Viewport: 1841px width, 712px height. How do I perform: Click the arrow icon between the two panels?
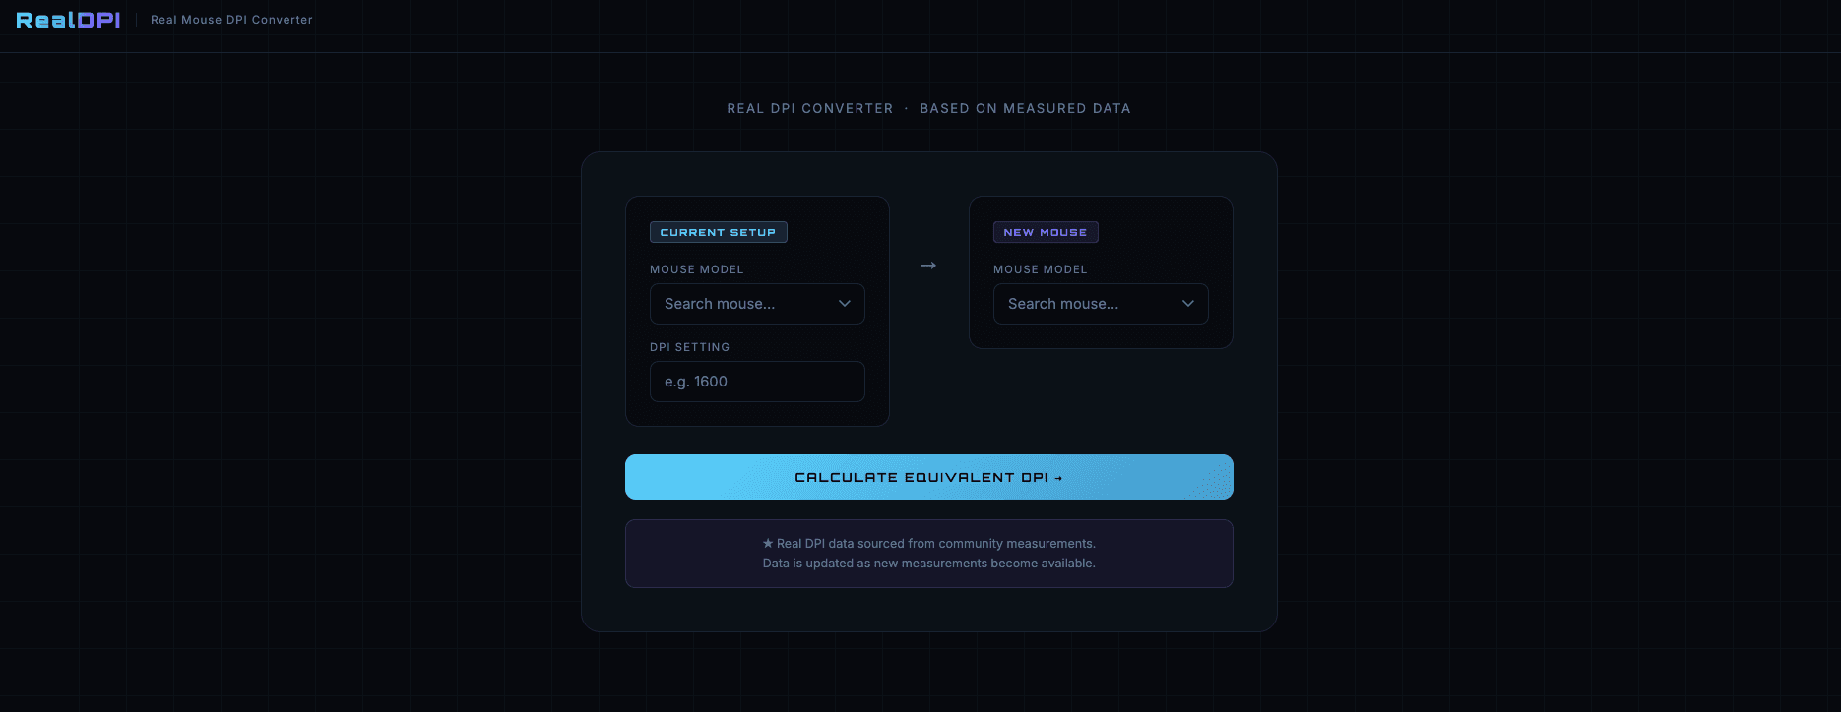928,265
